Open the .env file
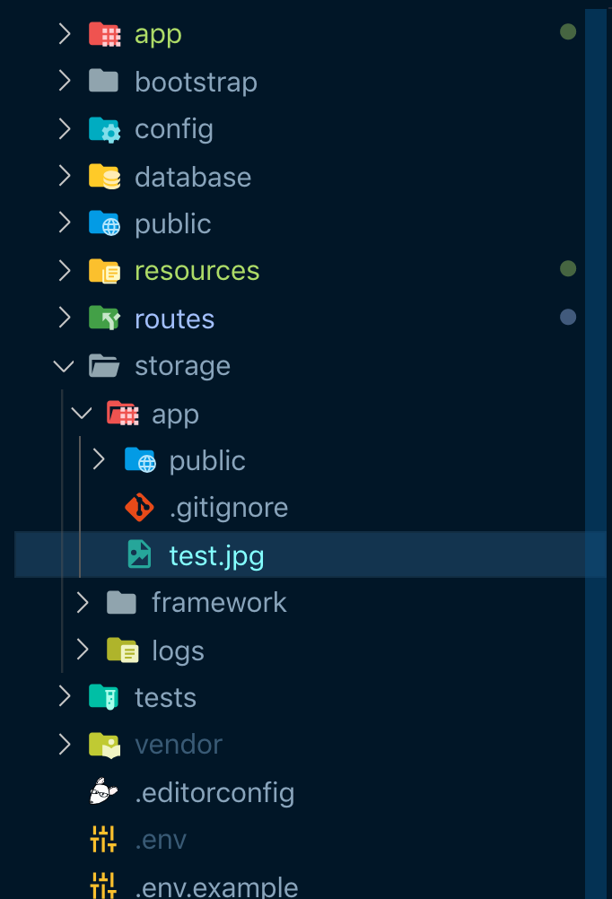The height and width of the screenshot is (899, 612). 161,840
